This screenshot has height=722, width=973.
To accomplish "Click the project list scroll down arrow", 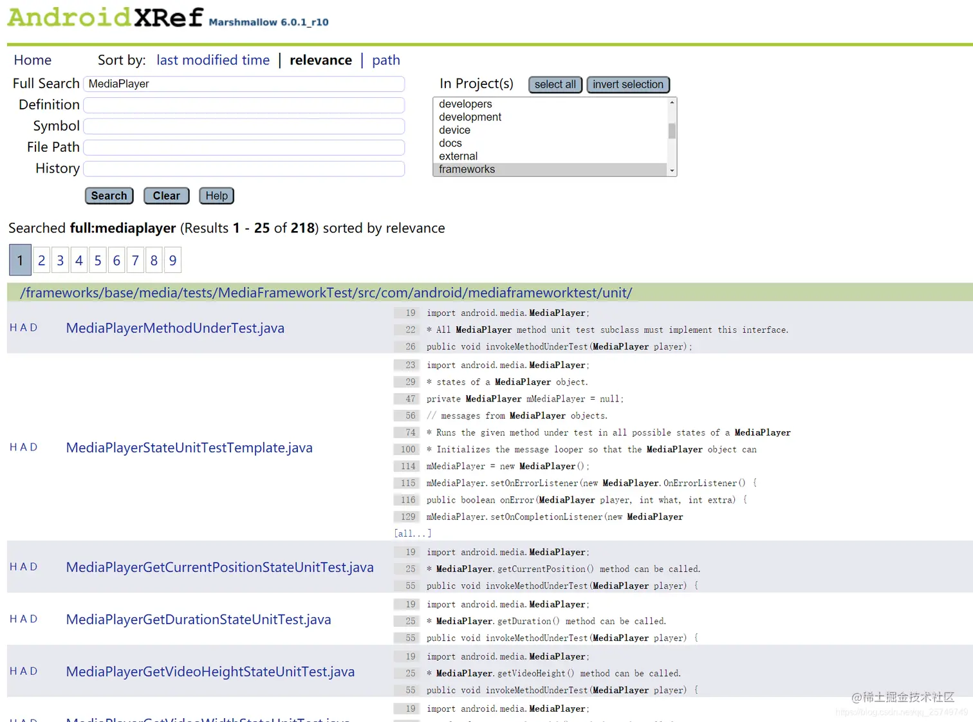I will click(x=672, y=171).
